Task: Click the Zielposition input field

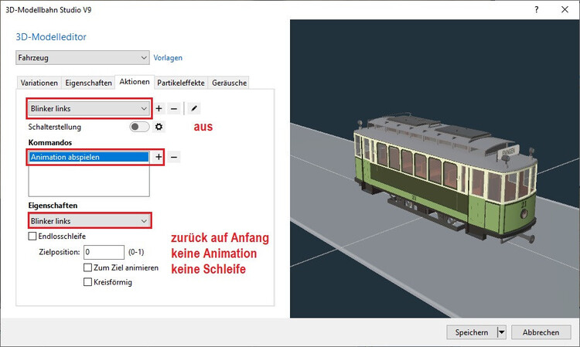Action: click(104, 252)
